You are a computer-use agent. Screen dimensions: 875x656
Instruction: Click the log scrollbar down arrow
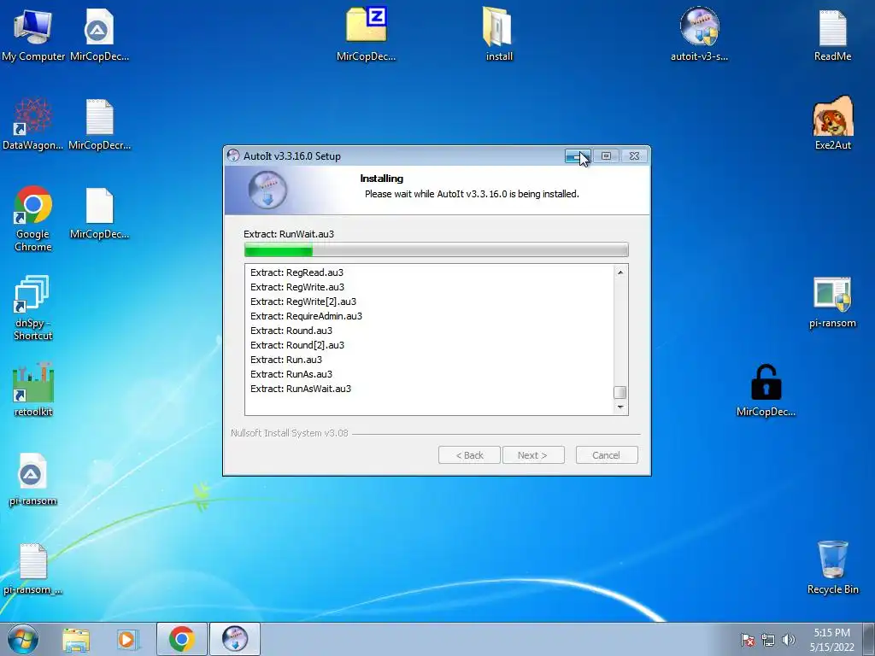(620, 407)
